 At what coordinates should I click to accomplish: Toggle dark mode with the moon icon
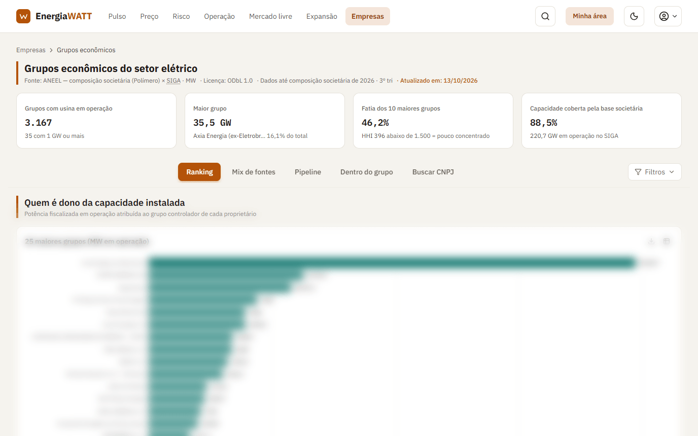[634, 16]
